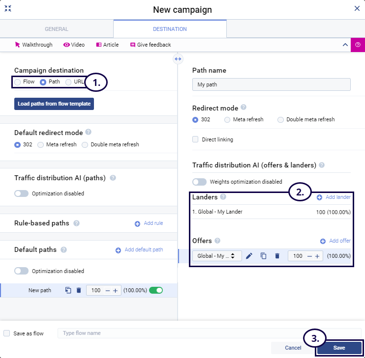
Task: Click Load paths from flow template
Action: pos(54,104)
